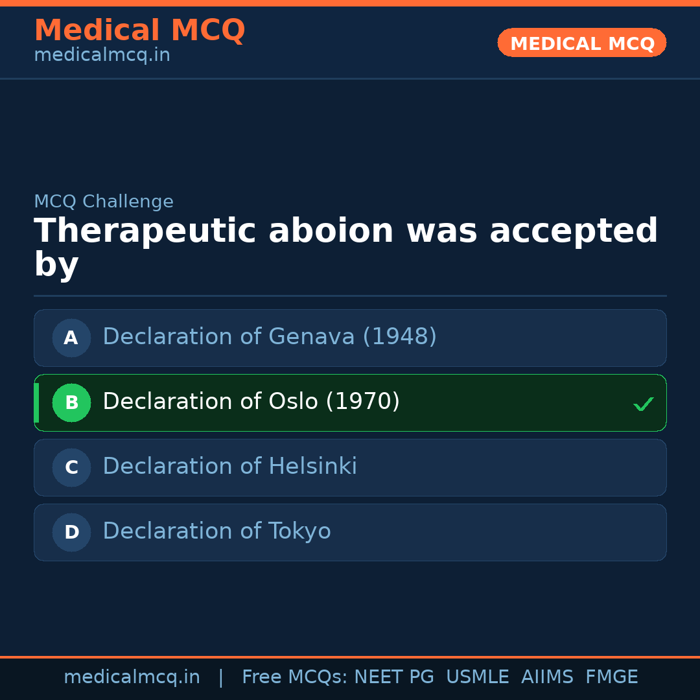This screenshot has height=700, width=700.
Task: Select Declaration of Helsinki answer
Action: pyautogui.click(x=229, y=467)
